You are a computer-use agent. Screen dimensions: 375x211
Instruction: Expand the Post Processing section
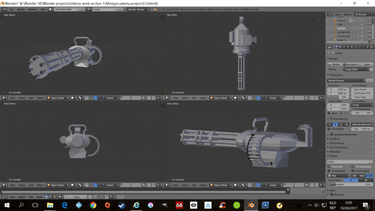click(x=338, y=147)
